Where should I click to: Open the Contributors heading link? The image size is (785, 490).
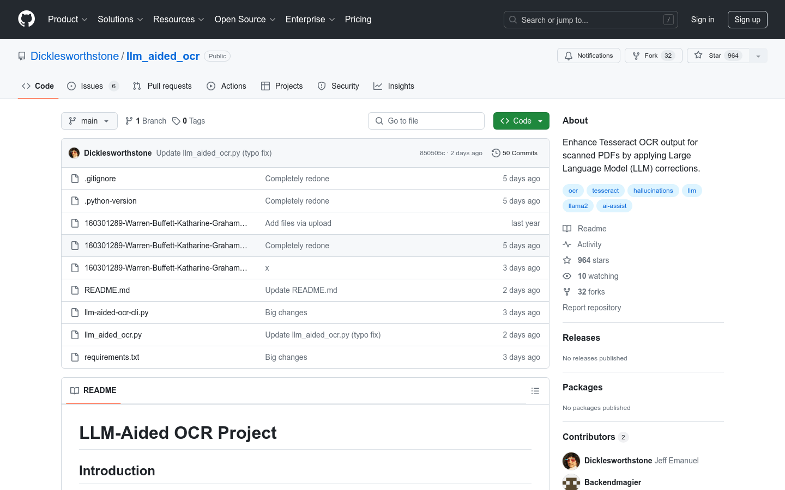point(595,437)
